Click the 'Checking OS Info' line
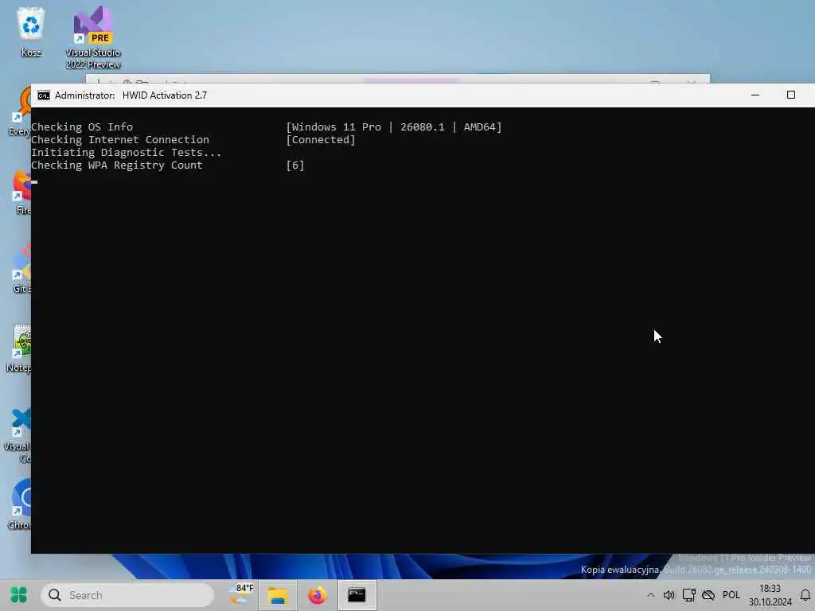Image resolution: width=815 pixels, height=611 pixels. (x=82, y=126)
